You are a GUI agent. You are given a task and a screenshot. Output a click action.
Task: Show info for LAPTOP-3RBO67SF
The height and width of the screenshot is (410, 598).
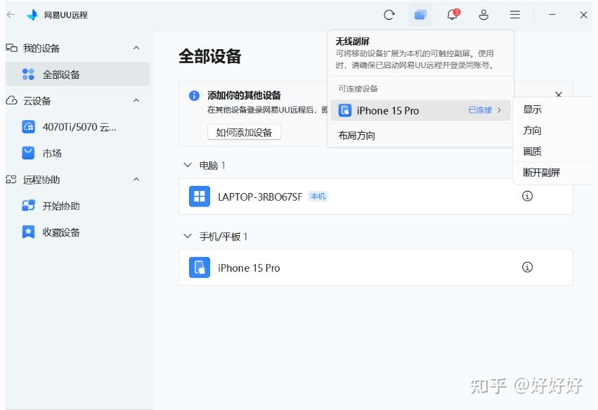(527, 197)
